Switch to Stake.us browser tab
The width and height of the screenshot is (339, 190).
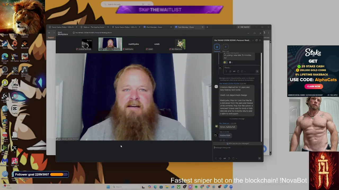tap(94, 27)
